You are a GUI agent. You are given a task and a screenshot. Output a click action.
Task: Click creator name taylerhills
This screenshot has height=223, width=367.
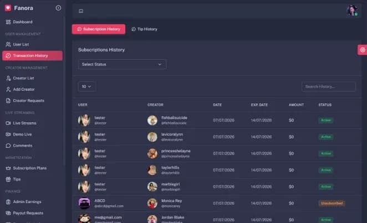tap(170, 168)
